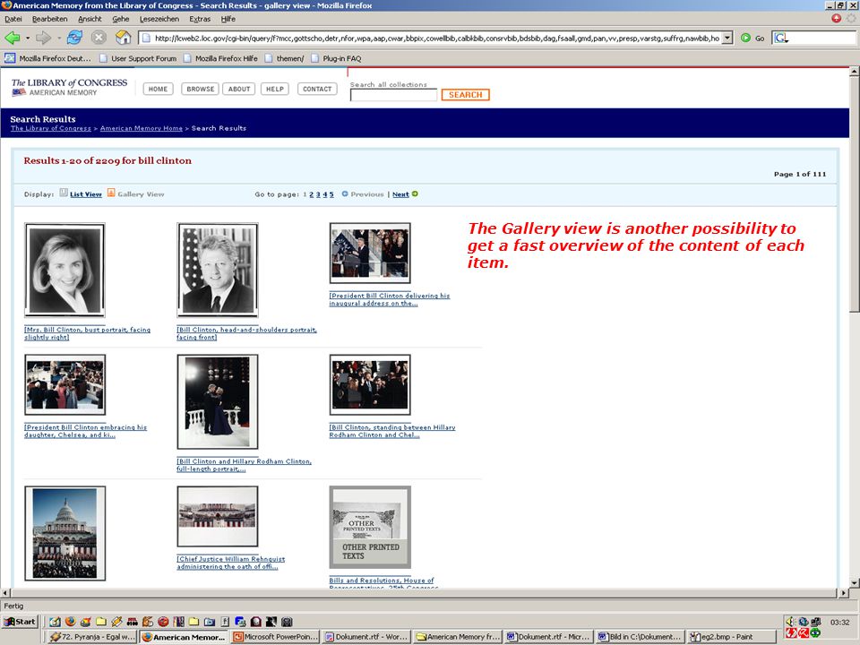
Task: Click the ABOUT navigation button
Action: 239,89
